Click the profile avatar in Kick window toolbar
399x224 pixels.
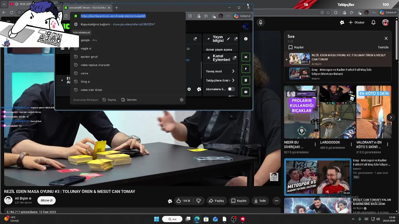click(221, 16)
